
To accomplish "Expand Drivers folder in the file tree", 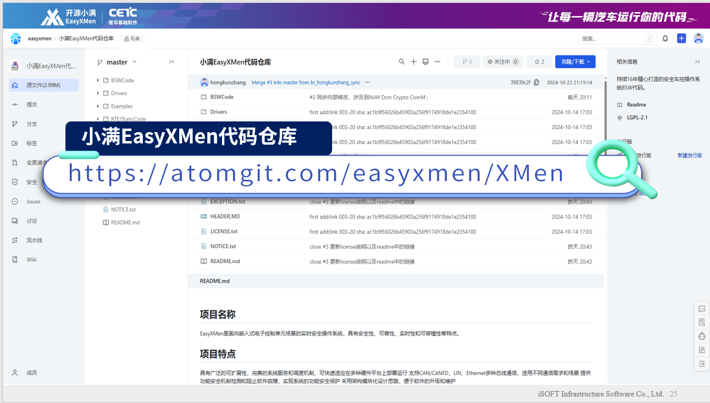I will 98,93.
